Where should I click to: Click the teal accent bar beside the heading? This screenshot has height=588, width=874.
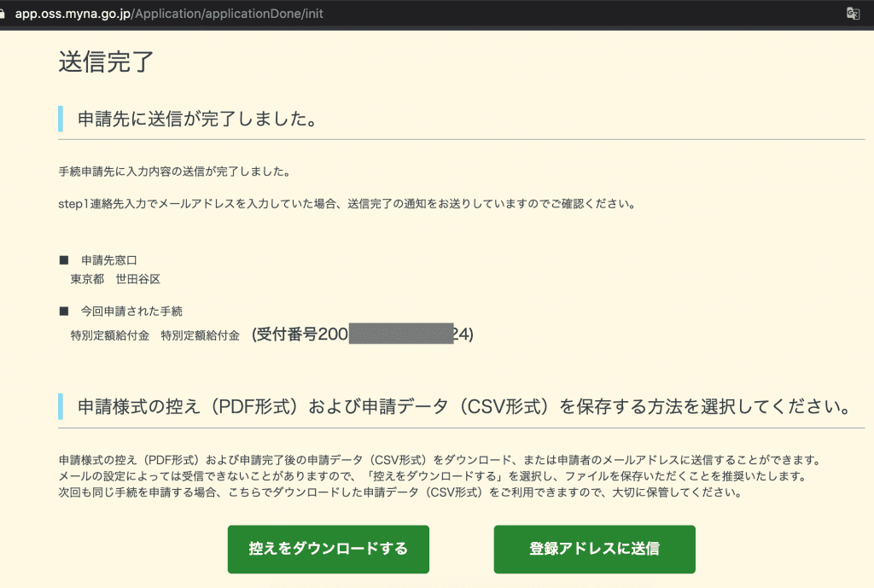[60, 407]
